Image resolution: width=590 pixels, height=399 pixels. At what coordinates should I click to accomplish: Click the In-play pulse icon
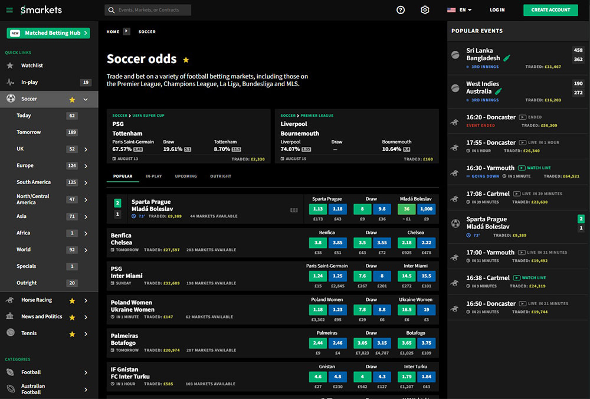point(10,82)
